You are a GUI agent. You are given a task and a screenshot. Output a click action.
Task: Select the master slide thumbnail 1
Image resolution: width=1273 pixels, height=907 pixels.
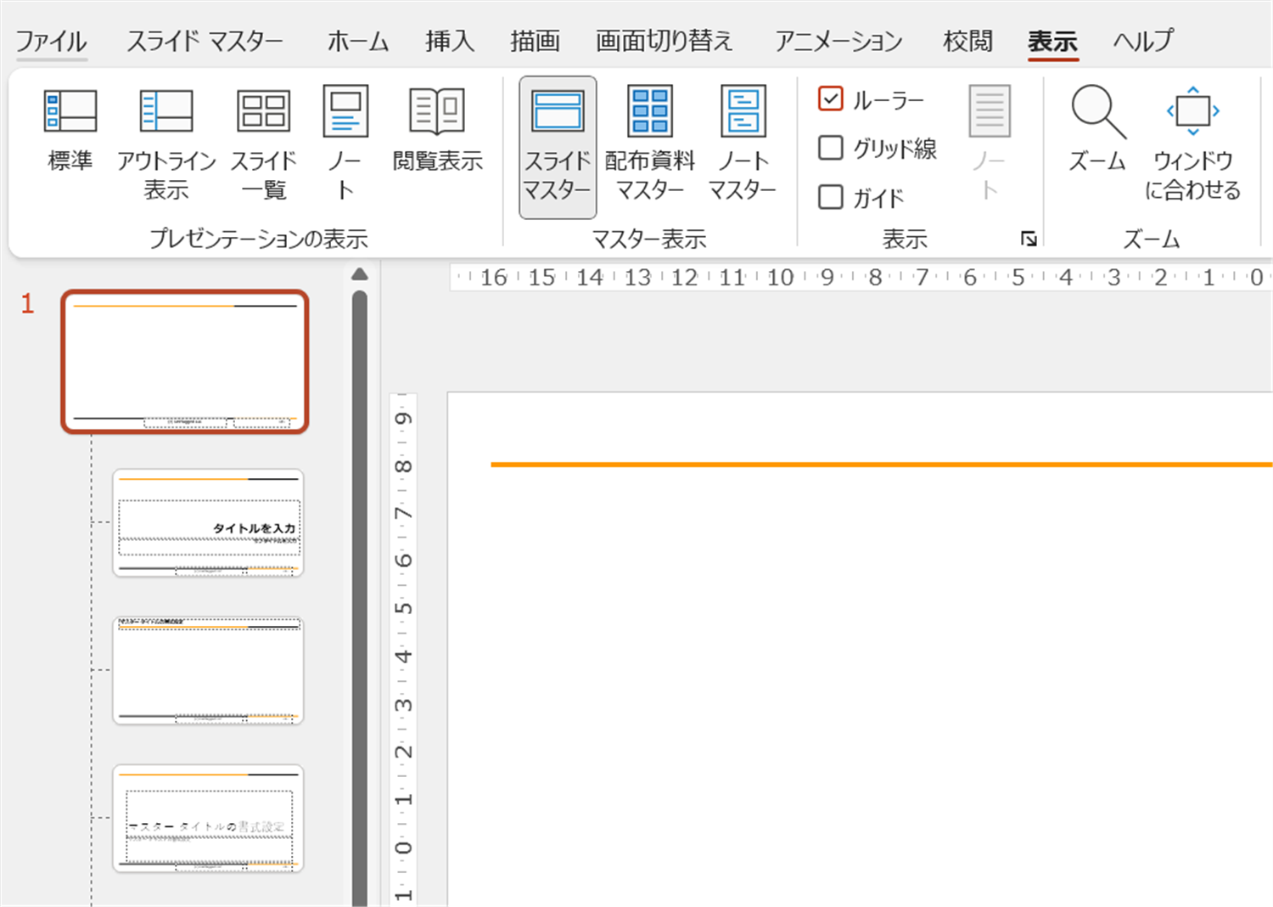(185, 362)
